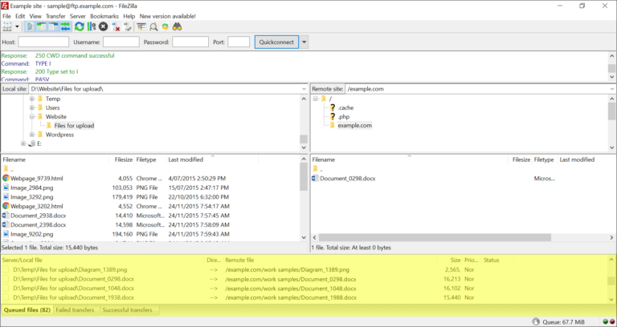
Task: Click the Quickconnect button
Action: pyautogui.click(x=276, y=42)
